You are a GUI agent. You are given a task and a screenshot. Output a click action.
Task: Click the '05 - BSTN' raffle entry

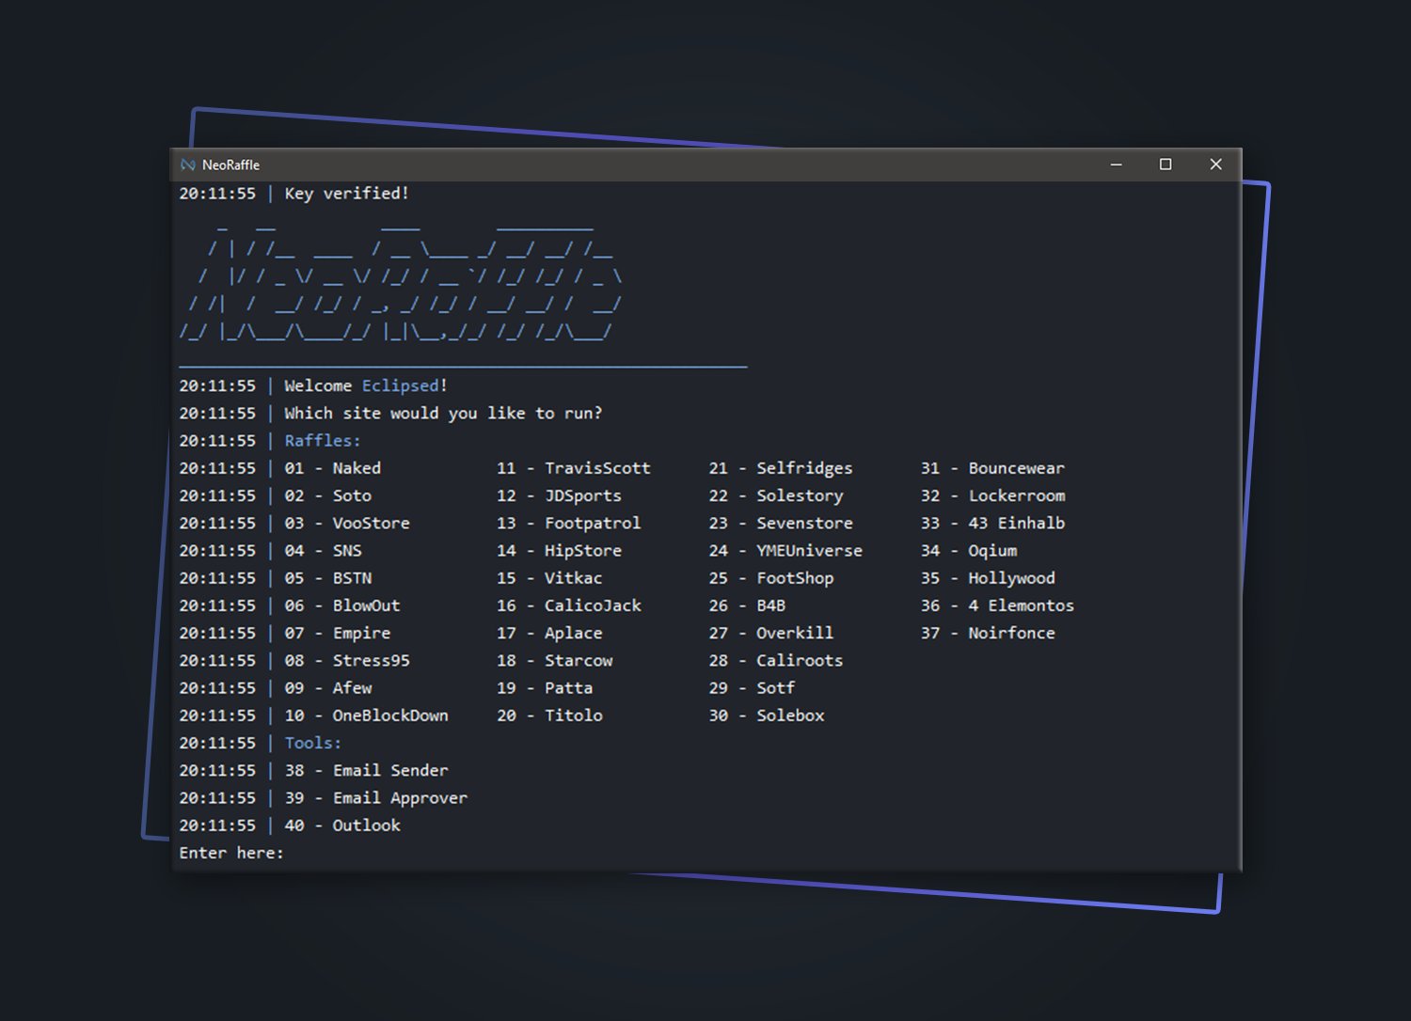327,578
